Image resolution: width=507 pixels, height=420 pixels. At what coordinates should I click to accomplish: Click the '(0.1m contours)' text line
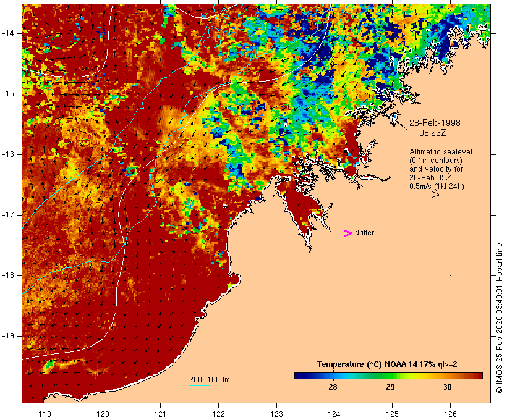436,161
